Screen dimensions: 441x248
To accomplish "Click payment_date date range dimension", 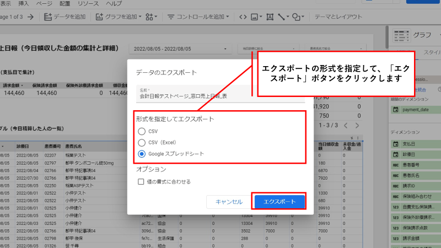I will [416, 110].
